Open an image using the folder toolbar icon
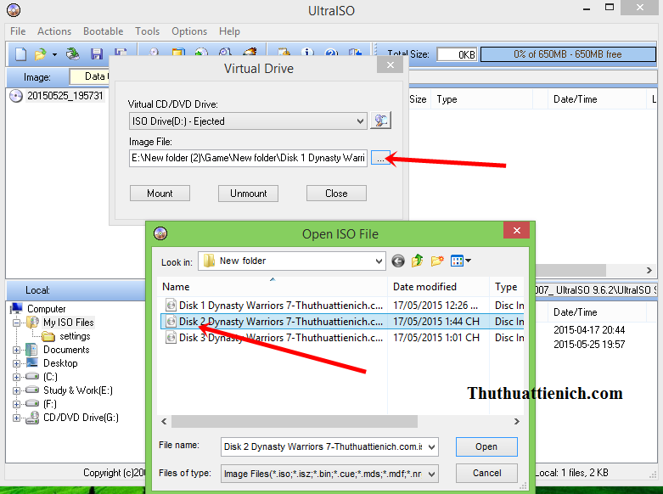 [40, 54]
